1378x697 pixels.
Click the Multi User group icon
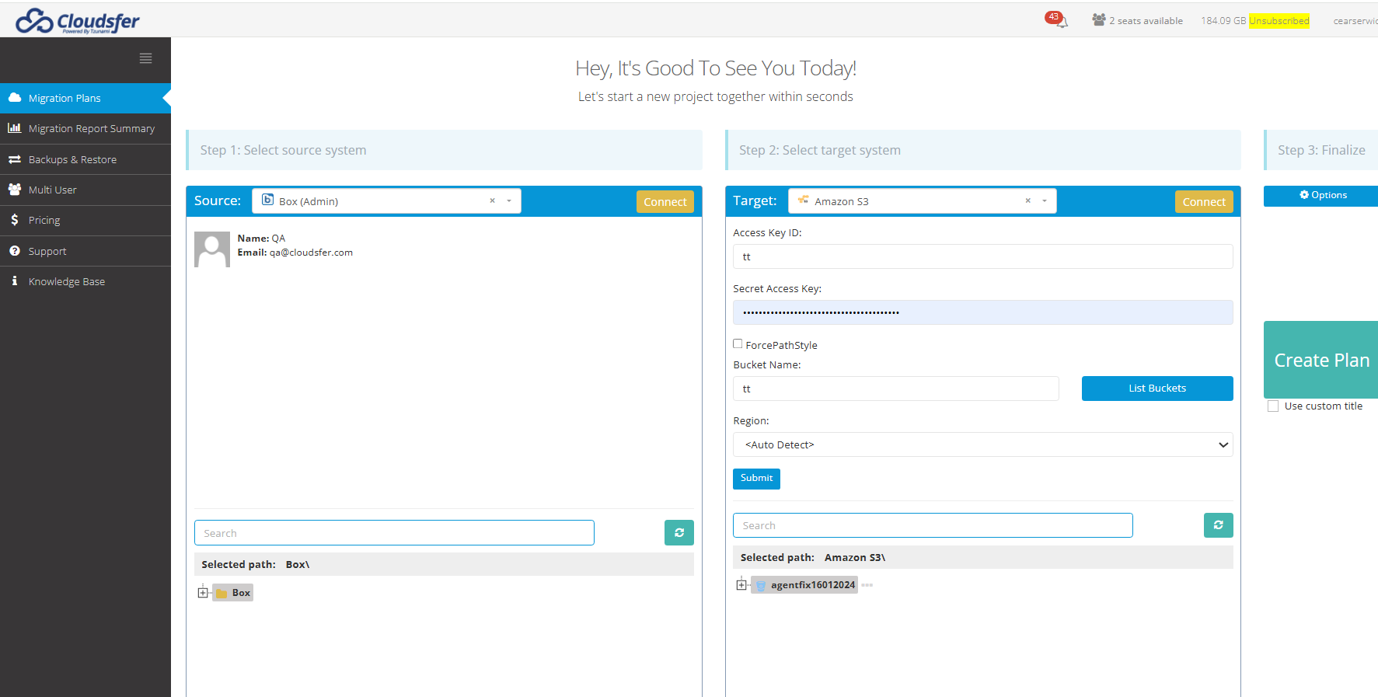pyautogui.click(x=15, y=190)
